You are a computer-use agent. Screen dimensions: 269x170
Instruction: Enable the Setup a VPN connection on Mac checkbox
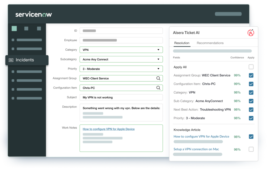click(251, 149)
